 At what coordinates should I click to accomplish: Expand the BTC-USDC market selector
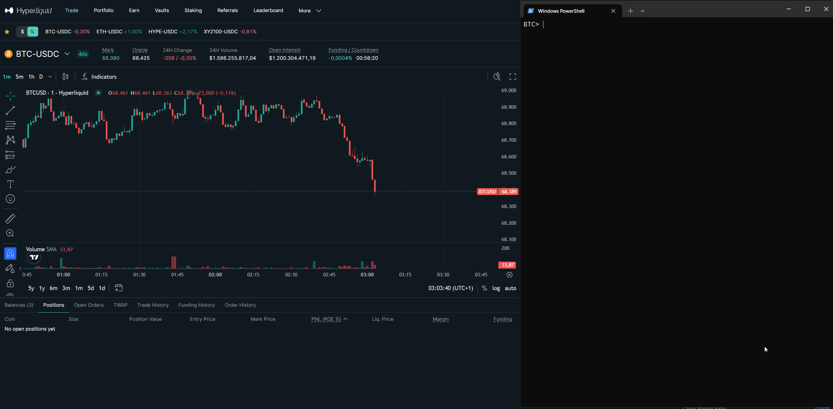(67, 54)
